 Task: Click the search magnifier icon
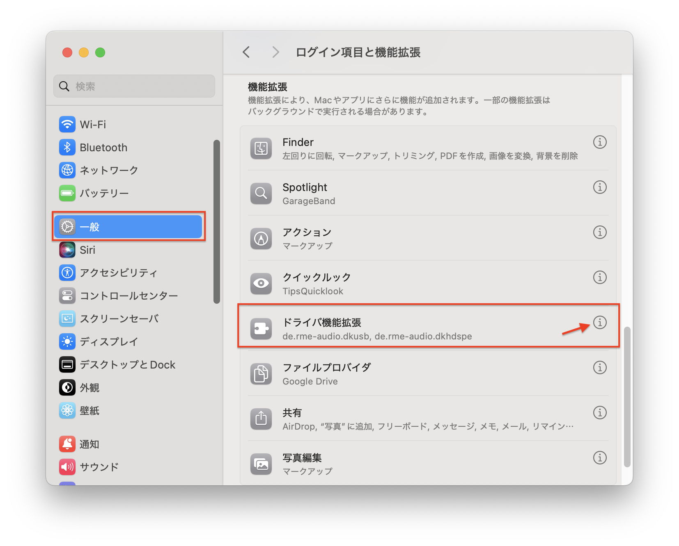[64, 86]
